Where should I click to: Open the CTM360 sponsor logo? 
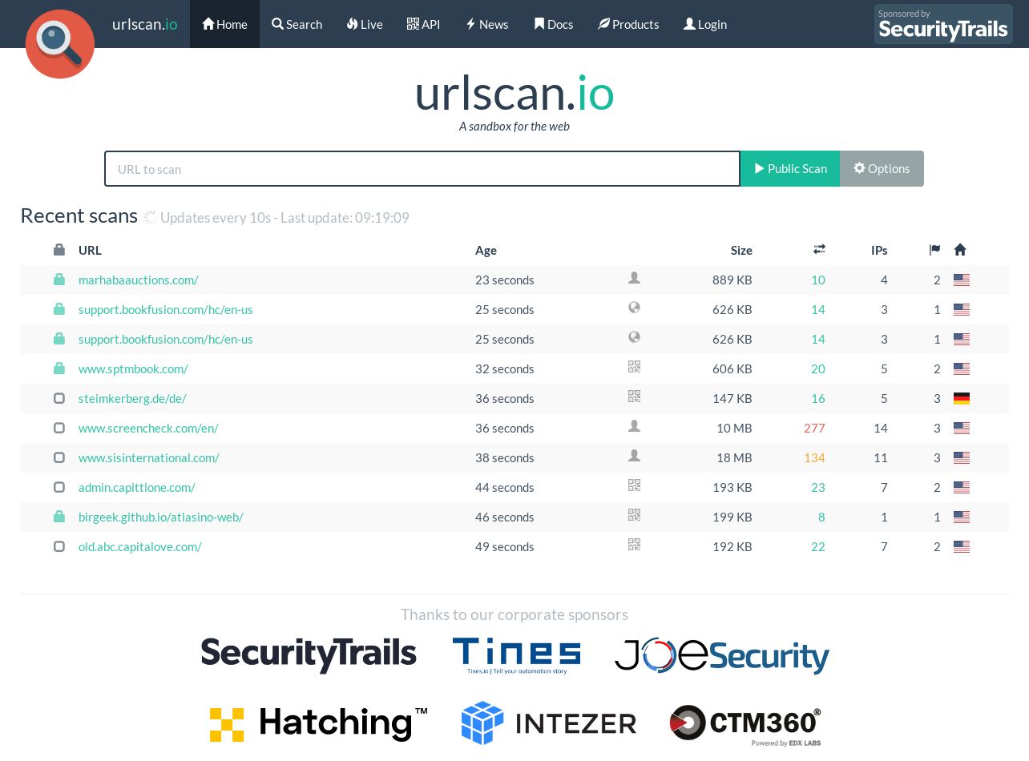(x=745, y=725)
